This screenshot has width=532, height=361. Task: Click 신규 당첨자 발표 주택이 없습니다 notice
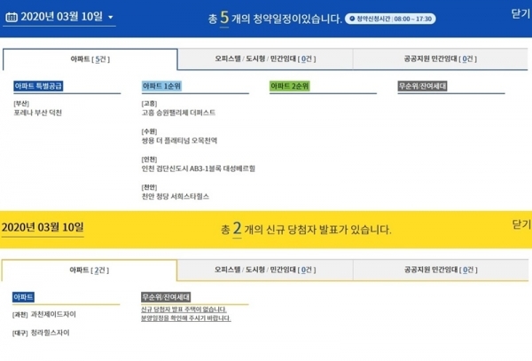184,310
